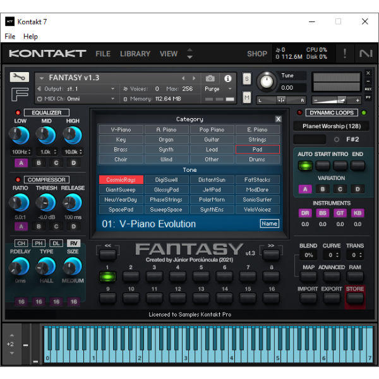The image size is (379, 379).
Task: Open the instrument info icon
Action: [227, 78]
